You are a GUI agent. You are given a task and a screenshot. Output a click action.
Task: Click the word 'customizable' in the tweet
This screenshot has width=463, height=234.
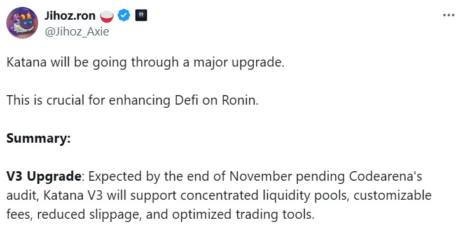click(392, 195)
